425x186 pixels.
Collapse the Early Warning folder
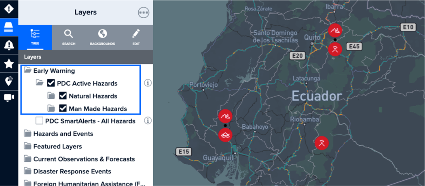[27, 71]
